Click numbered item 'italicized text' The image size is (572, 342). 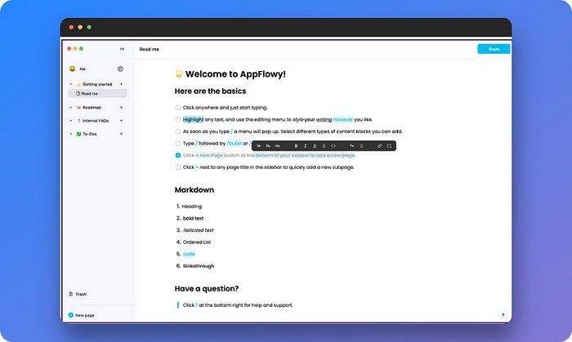tap(198, 230)
